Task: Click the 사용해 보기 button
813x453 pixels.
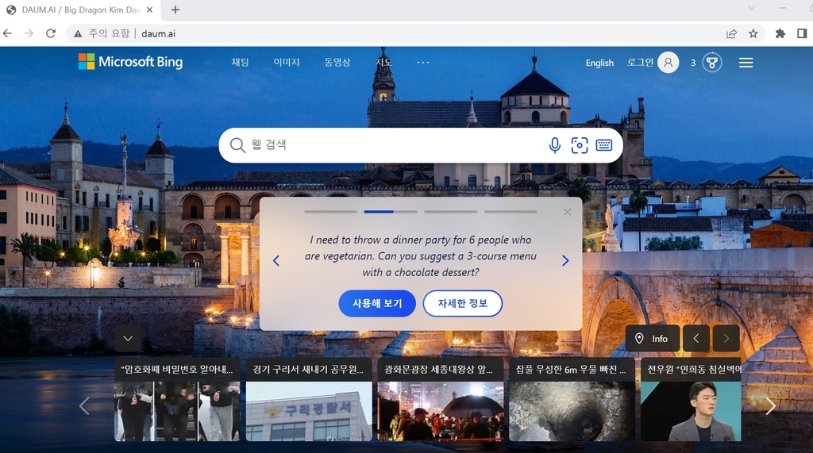Action: [377, 303]
